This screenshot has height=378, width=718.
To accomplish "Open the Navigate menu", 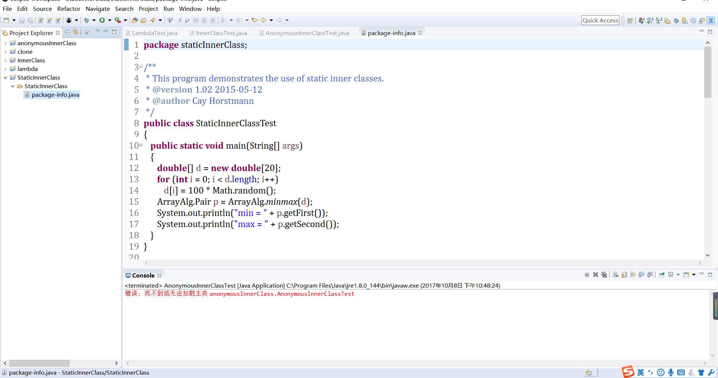I will tap(98, 9).
